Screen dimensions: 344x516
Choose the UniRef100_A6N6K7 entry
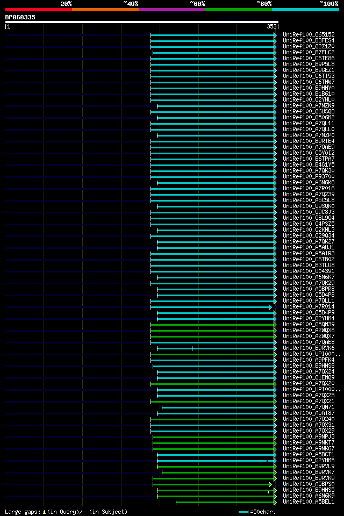[309, 277]
